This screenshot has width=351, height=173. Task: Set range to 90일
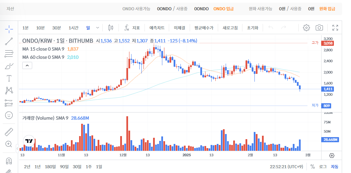pos(64,167)
